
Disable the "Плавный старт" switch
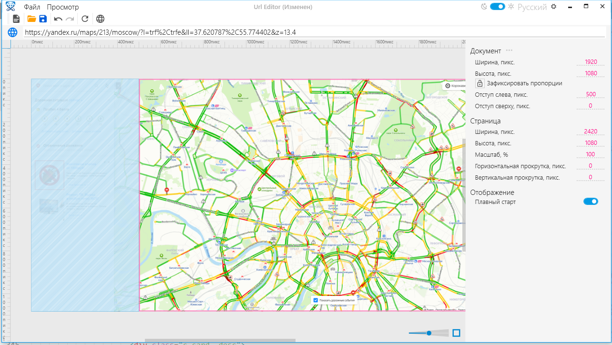coord(591,202)
